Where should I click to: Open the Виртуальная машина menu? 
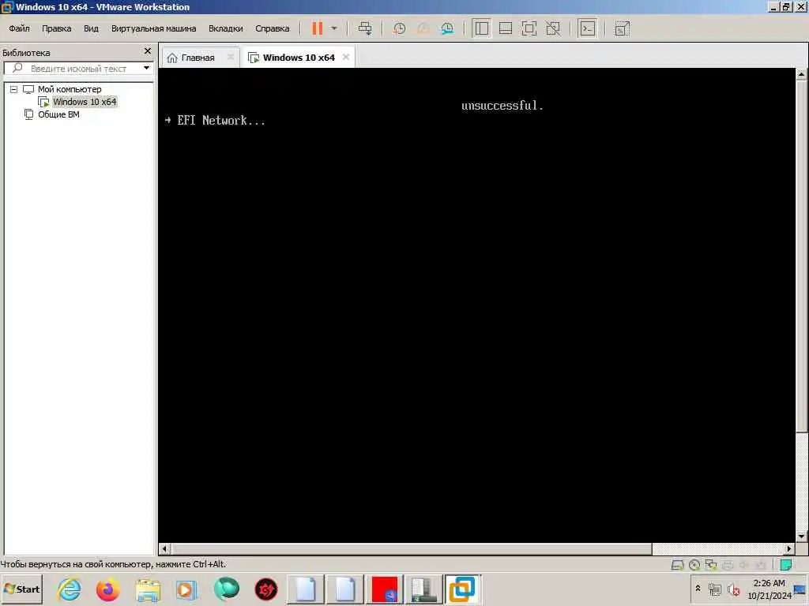tap(154, 28)
